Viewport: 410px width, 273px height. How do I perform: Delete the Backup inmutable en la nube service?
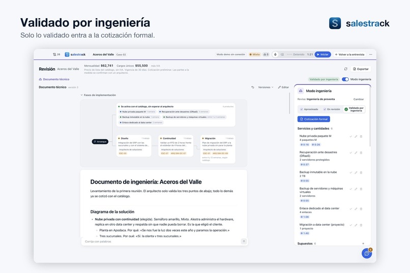(x=361, y=173)
